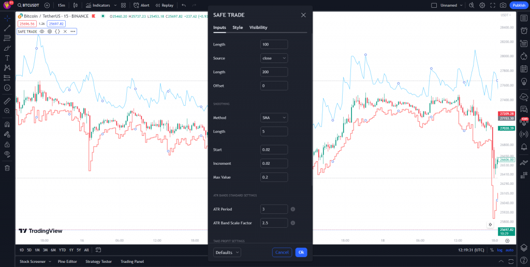Open SAFE TRADE indicator settings gear
The height and width of the screenshot is (267, 530).
[x=50, y=32]
